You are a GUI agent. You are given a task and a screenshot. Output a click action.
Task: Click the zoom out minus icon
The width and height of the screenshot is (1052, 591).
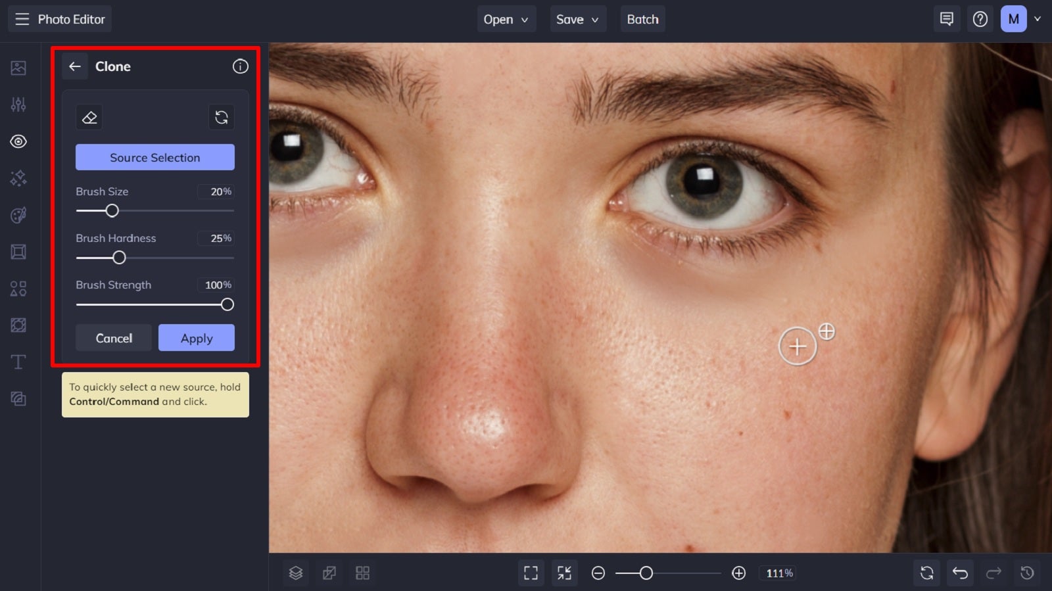point(598,573)
